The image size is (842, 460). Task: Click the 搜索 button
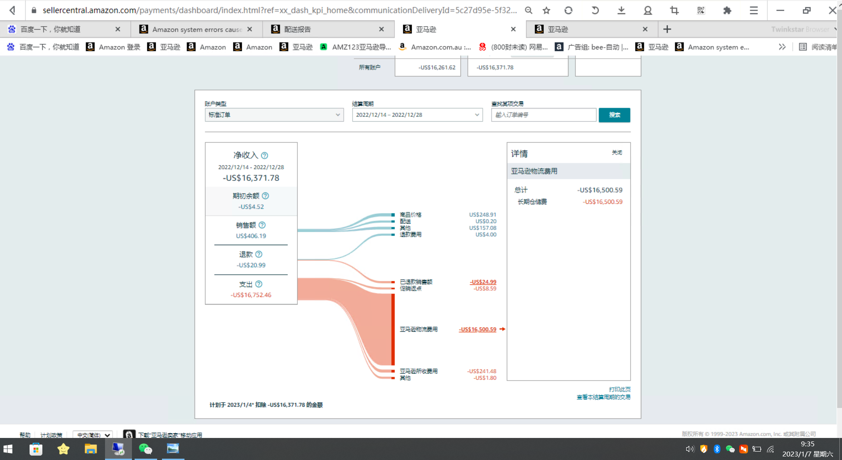coord(614,115)
